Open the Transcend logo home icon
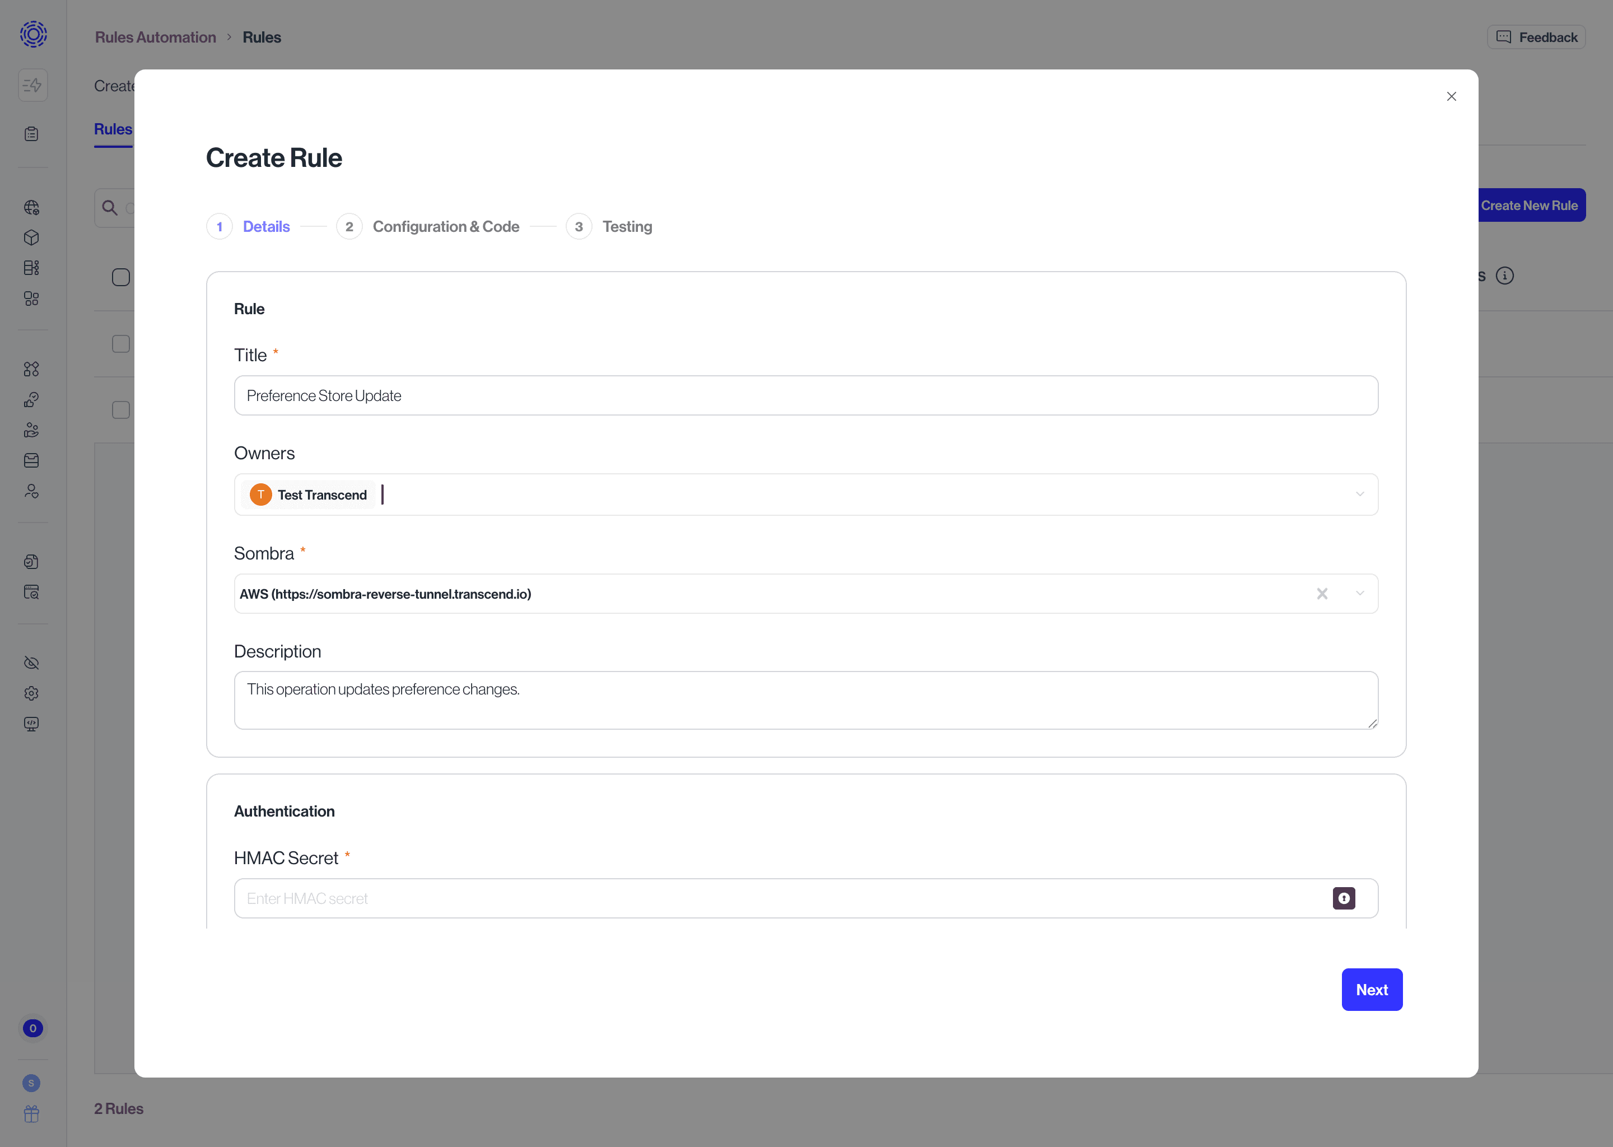 tap(33, 34)
